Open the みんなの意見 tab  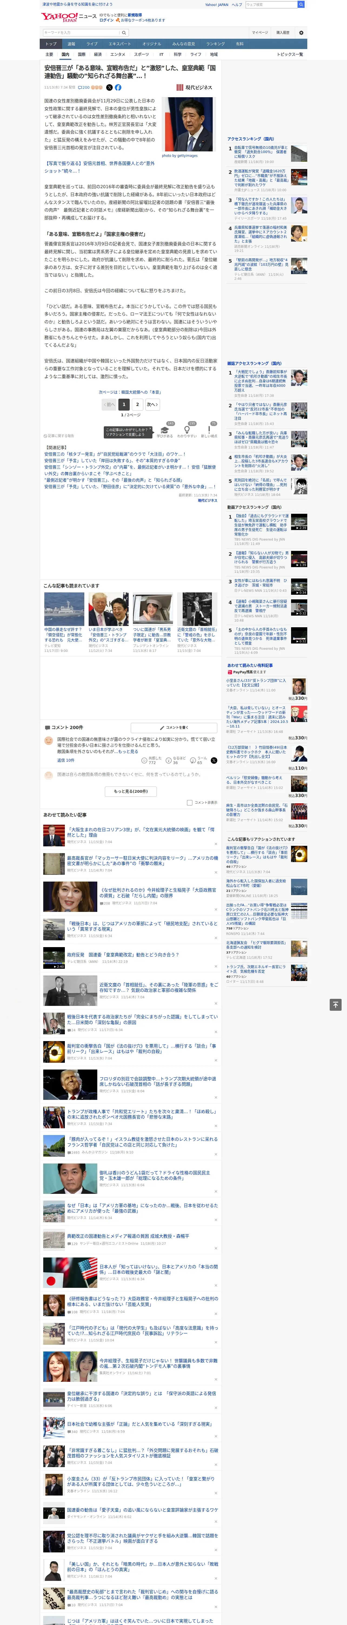(x=183, y=44)
